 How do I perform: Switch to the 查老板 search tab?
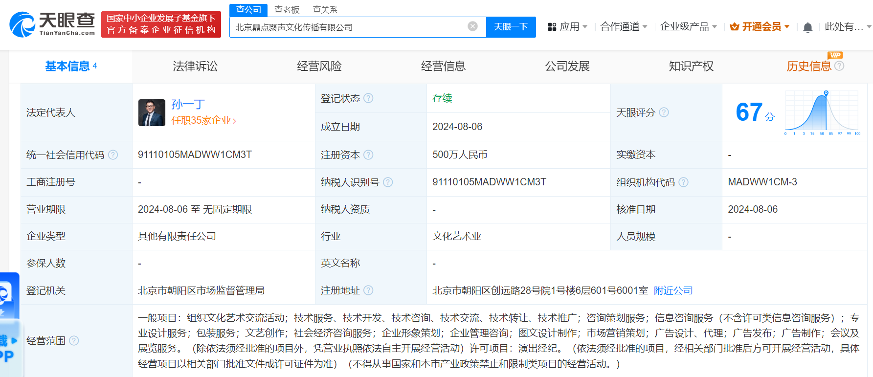(287, 10)
